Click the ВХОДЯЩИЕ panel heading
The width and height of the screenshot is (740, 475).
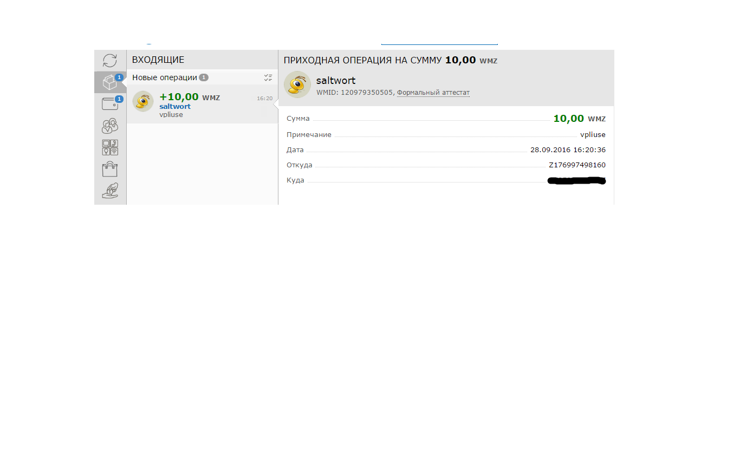tap(158, 60)
